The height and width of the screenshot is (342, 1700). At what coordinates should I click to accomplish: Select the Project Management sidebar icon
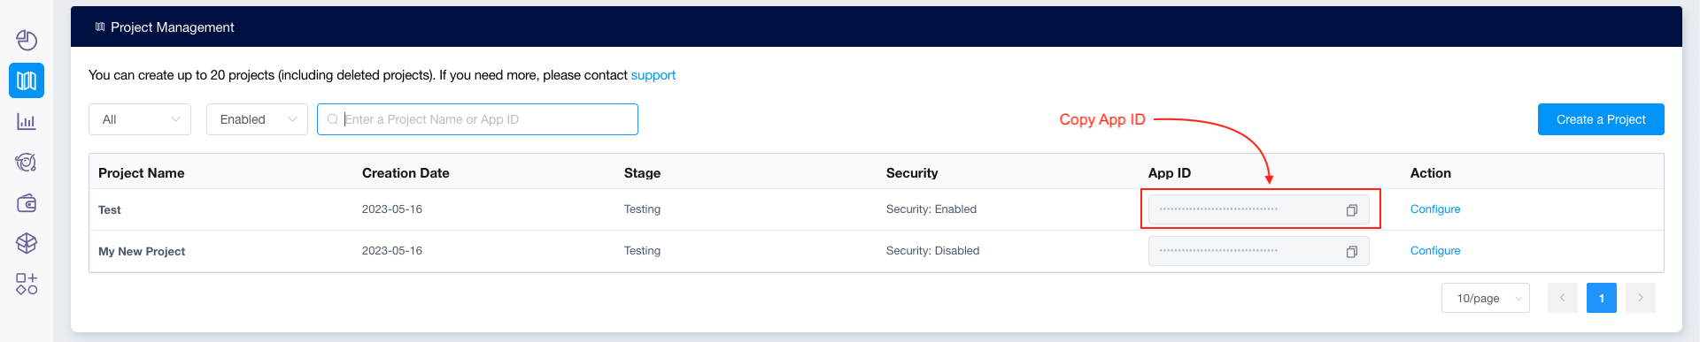point(27,80)
